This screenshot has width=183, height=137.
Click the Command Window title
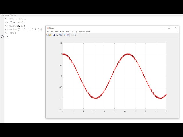pos(9,15)
